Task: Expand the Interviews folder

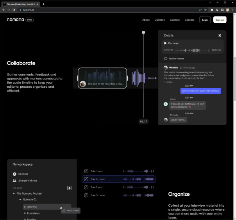Action: click(25, 213)
